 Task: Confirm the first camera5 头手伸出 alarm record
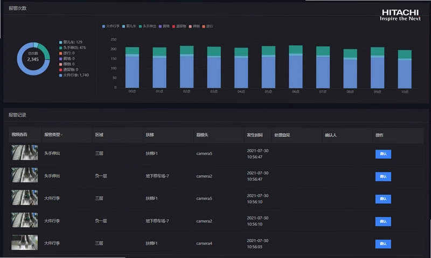383,154
